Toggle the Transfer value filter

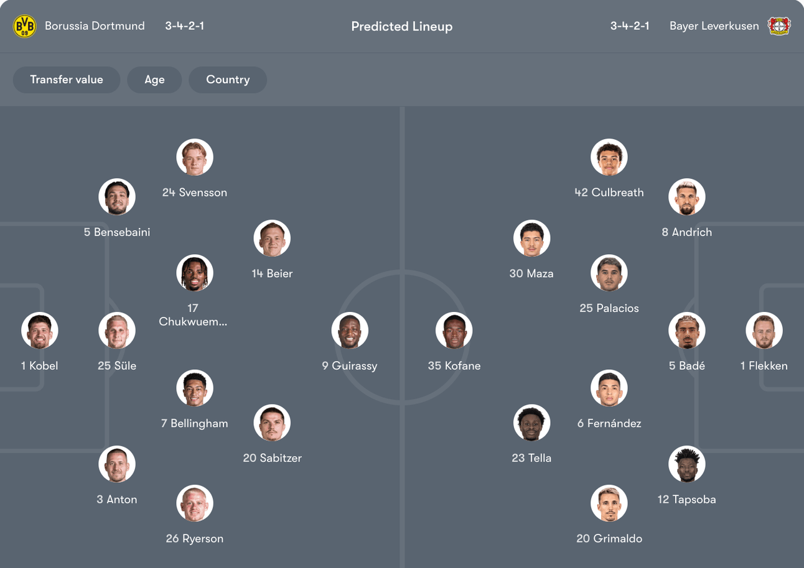tap(67, 80)
